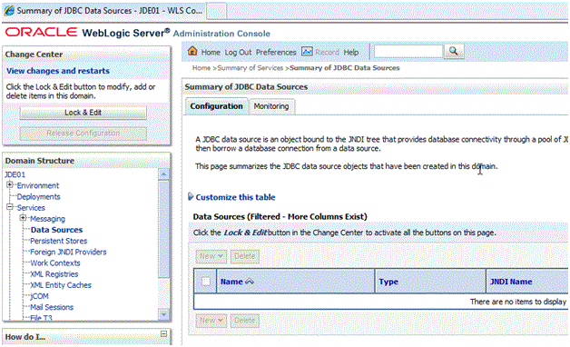Image resolution: width=570 pixels, height=347 pixels.
Task: Open View changes and restarts link
Action: pyautogui.click(x=58, y=71)
